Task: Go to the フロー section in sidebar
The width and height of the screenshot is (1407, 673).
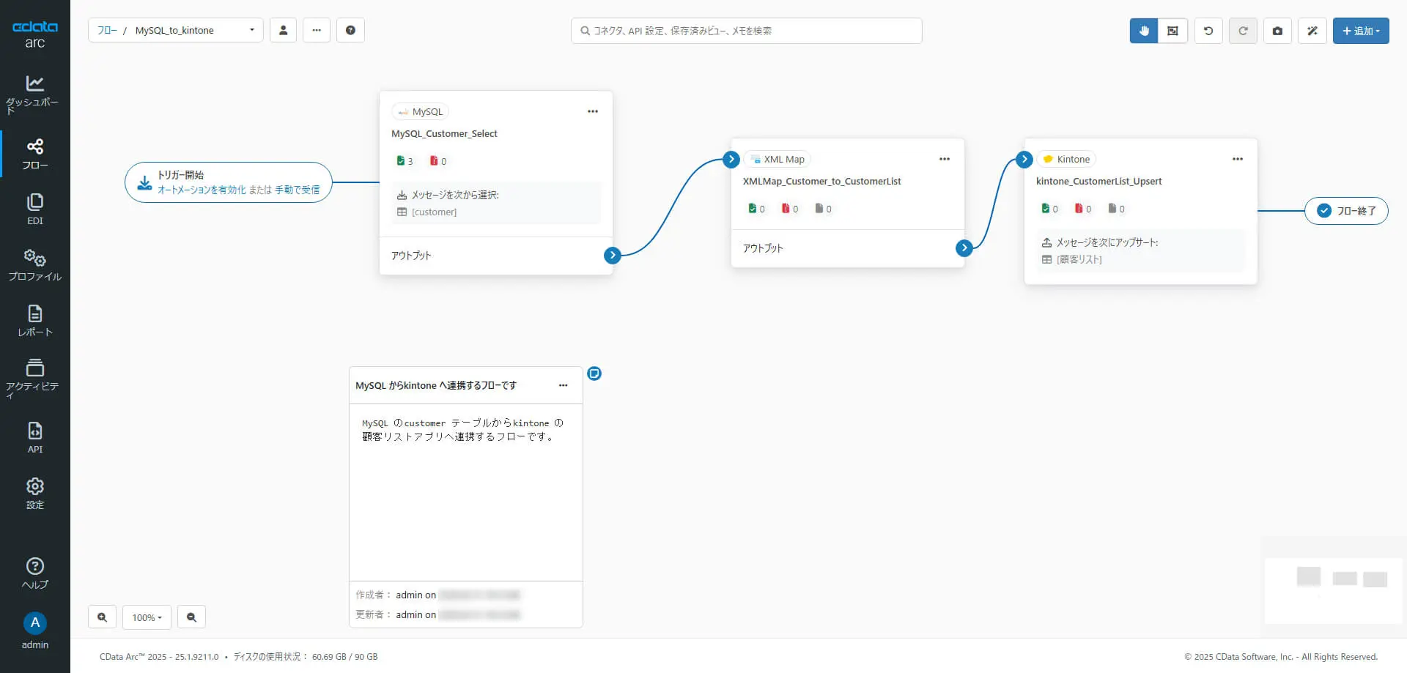Action: click(x=34, y=154)
